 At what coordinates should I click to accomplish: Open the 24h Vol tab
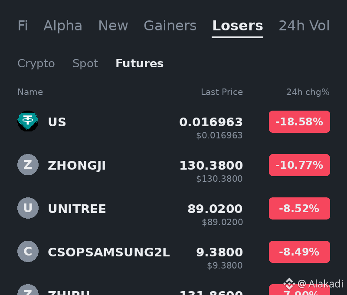tap(304, 26)
